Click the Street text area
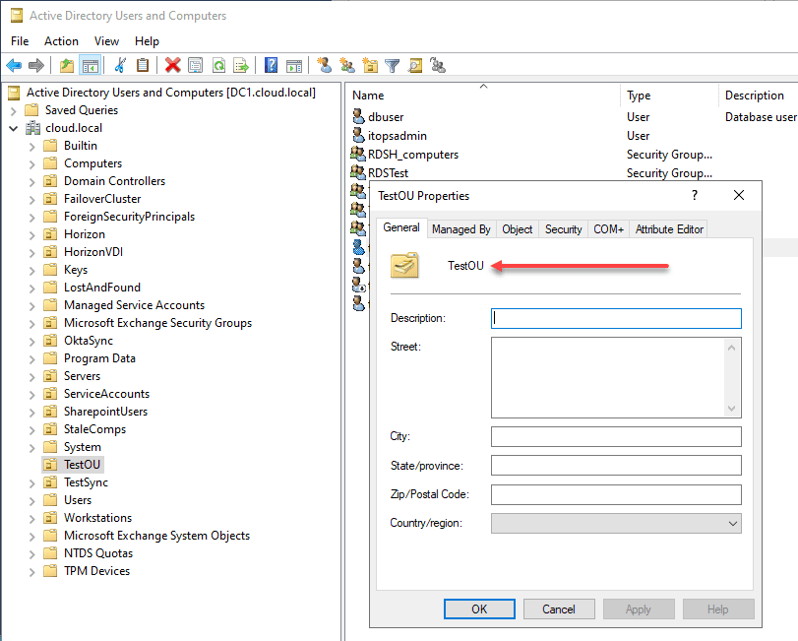798x641 pixels. click(x=616, y=377)
